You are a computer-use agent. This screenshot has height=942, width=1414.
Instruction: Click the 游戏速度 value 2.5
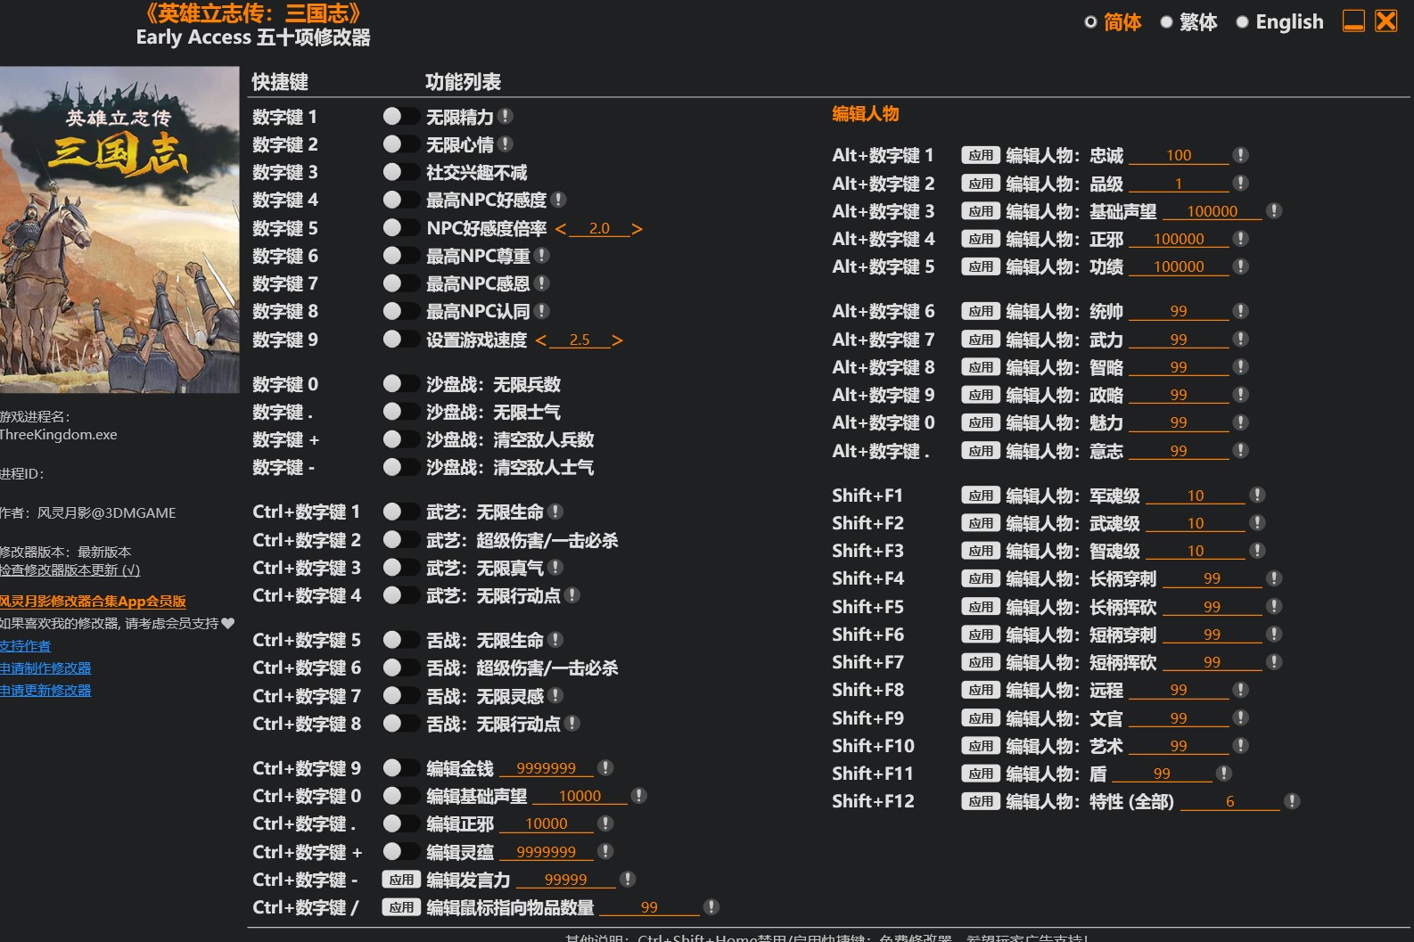pos(580,340)
